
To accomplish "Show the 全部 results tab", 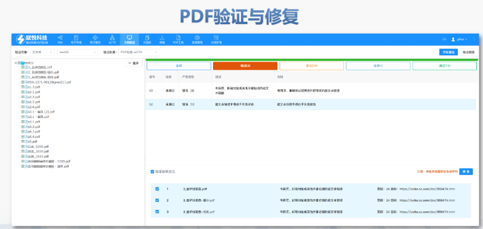I will pyautogui.click(x=179, y=66).
